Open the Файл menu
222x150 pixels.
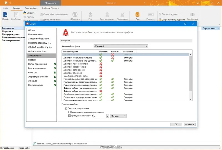pos(5,8)
